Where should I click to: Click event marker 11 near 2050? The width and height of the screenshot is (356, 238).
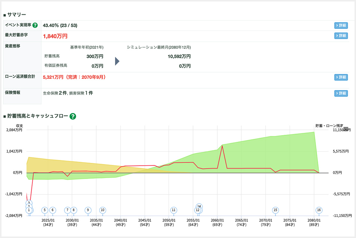click(174, 210)
